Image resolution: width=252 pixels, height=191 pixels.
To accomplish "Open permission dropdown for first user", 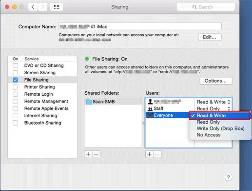I will [213, 102].
